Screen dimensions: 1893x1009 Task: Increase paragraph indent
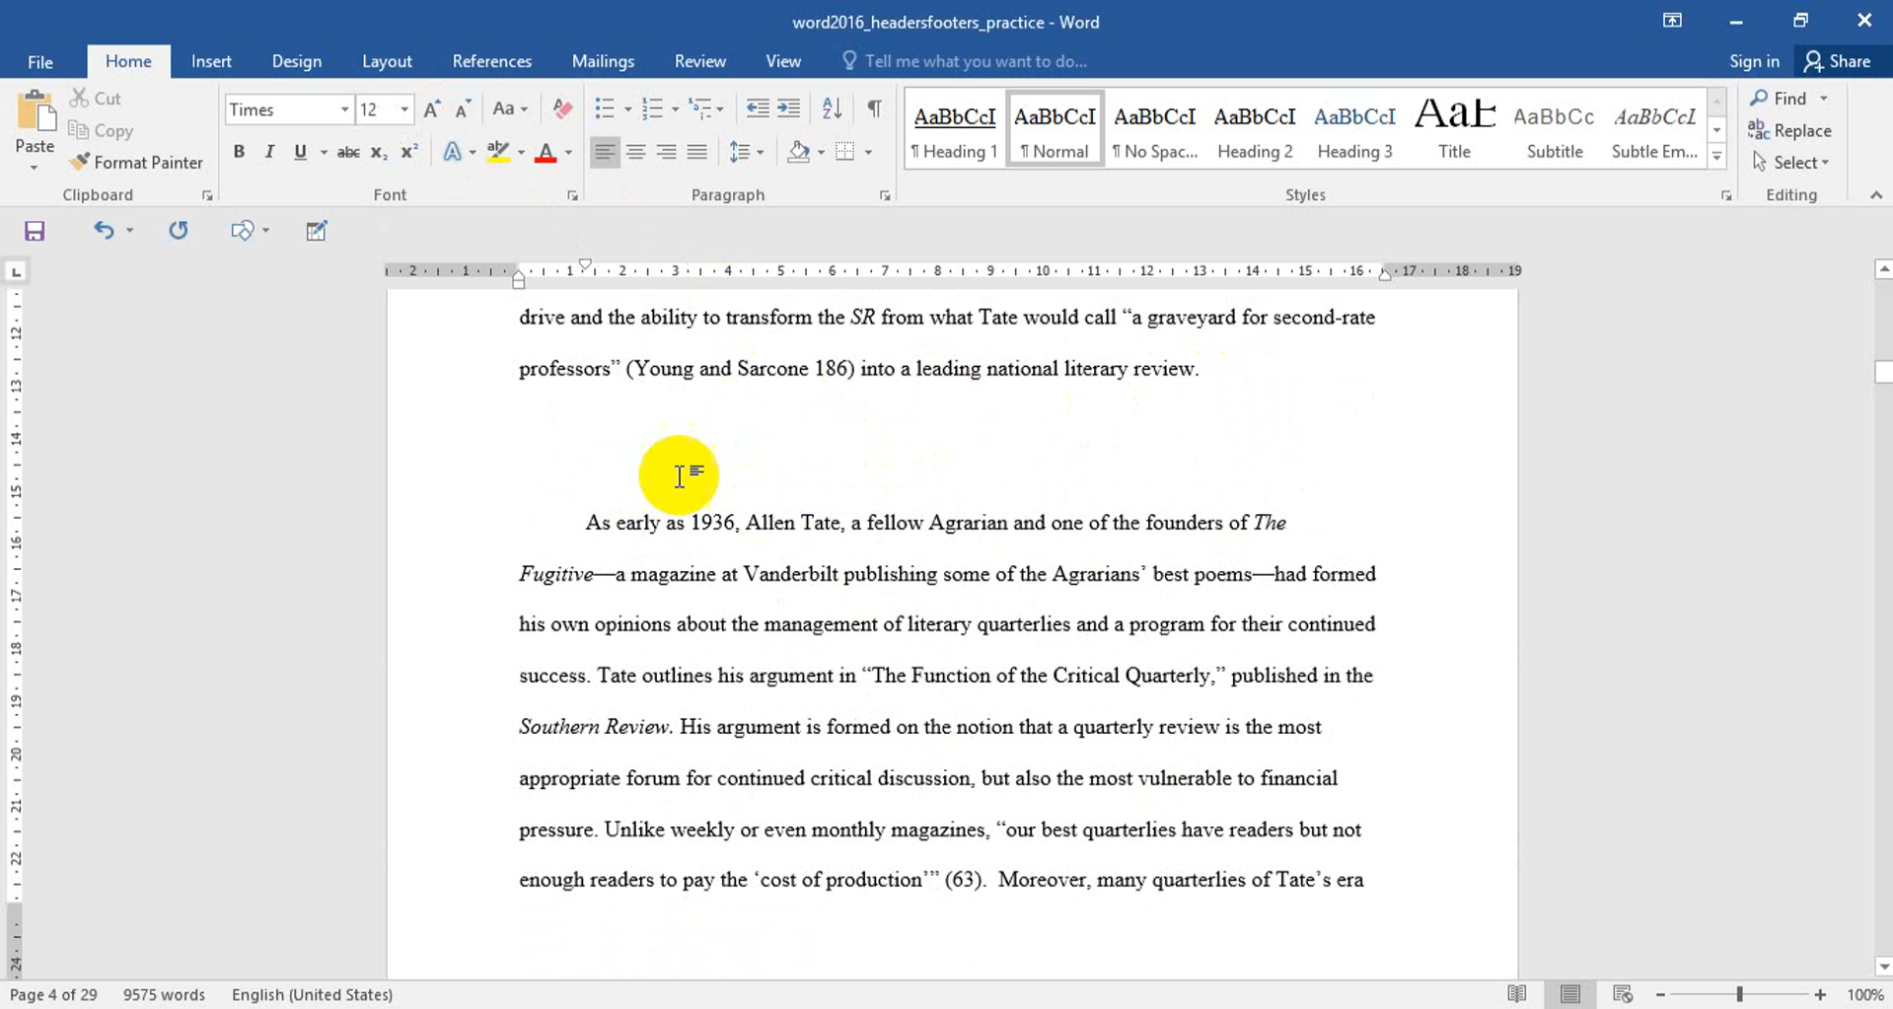788,109
